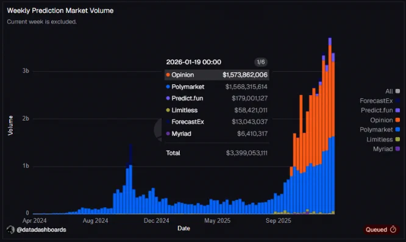Click the $179,001,127 value

point(249,98)
